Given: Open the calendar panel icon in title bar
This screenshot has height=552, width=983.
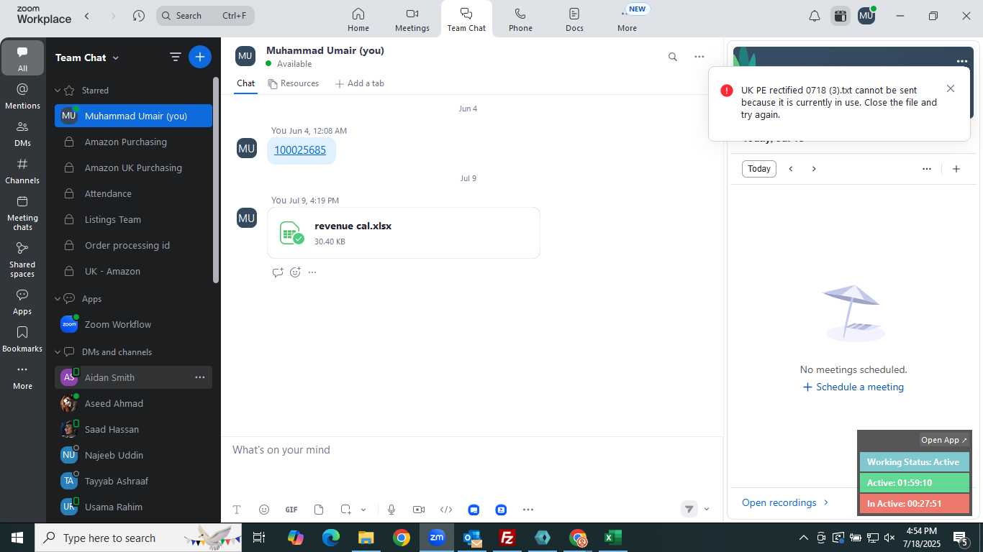Looking at the screenshot, I should pos(840,16).
